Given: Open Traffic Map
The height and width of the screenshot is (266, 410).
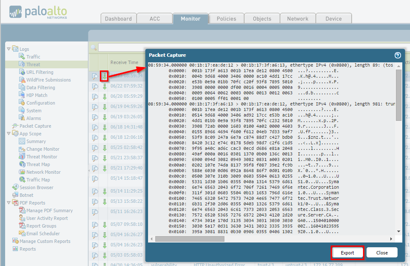Looking at the screenshot, I should pyautogui.click(x=38, y=180).
